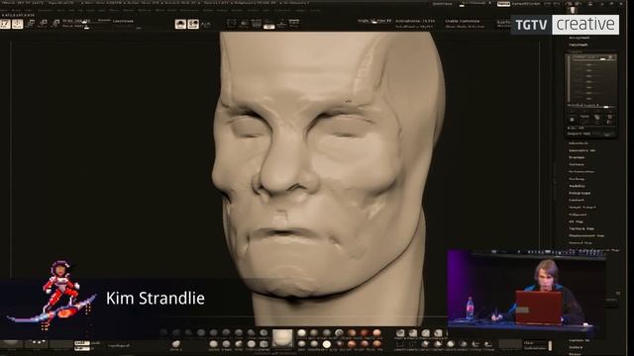Select the Move transform tool
Image resolution: width=634 pixels, height=356 pixels.
(x=31, y=24)
